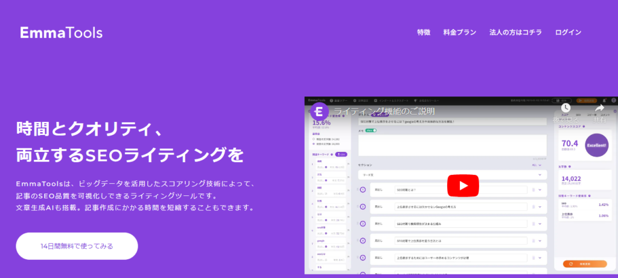Open 法人の方はコチラ link
618x278 pixels.
pyautogui.click(x=515, y=33)
